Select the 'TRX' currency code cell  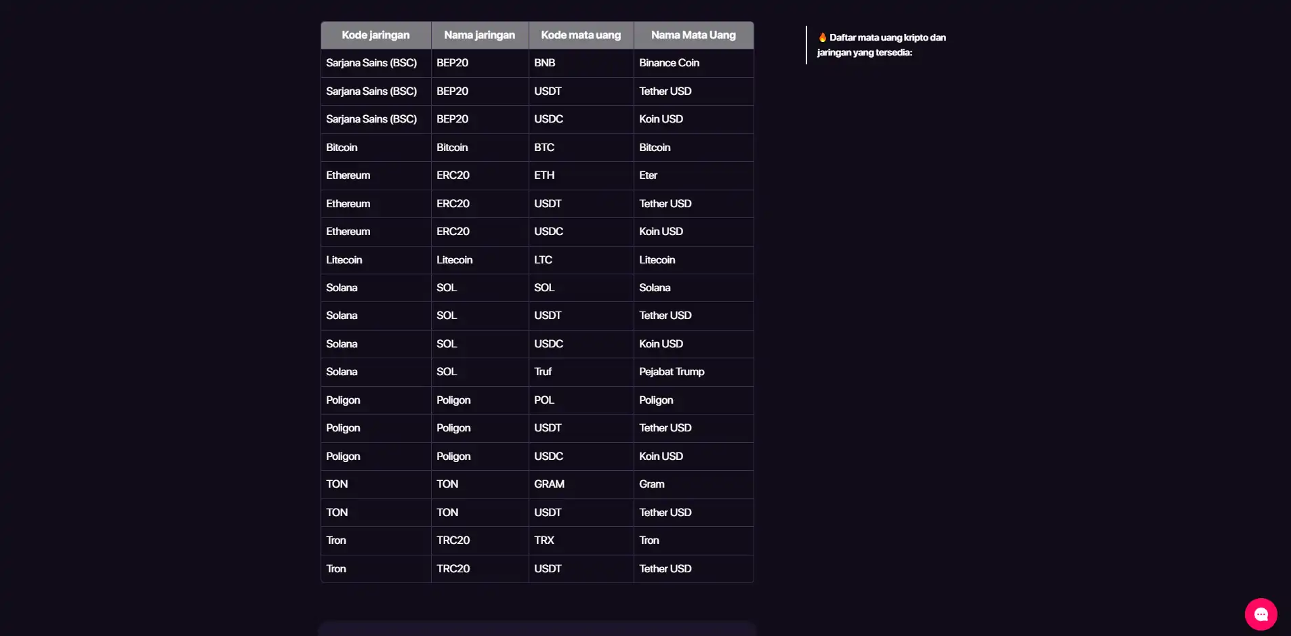(x=581, y=540)
